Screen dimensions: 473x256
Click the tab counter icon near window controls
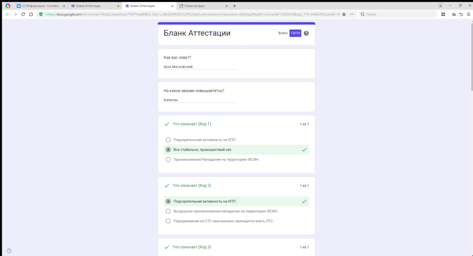441,5
